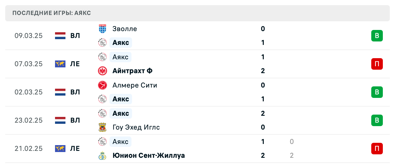This screenshot has width=395, height=167.
Task: Open Айнтрахт Ф team link
Action: click(x=132, y=71)
